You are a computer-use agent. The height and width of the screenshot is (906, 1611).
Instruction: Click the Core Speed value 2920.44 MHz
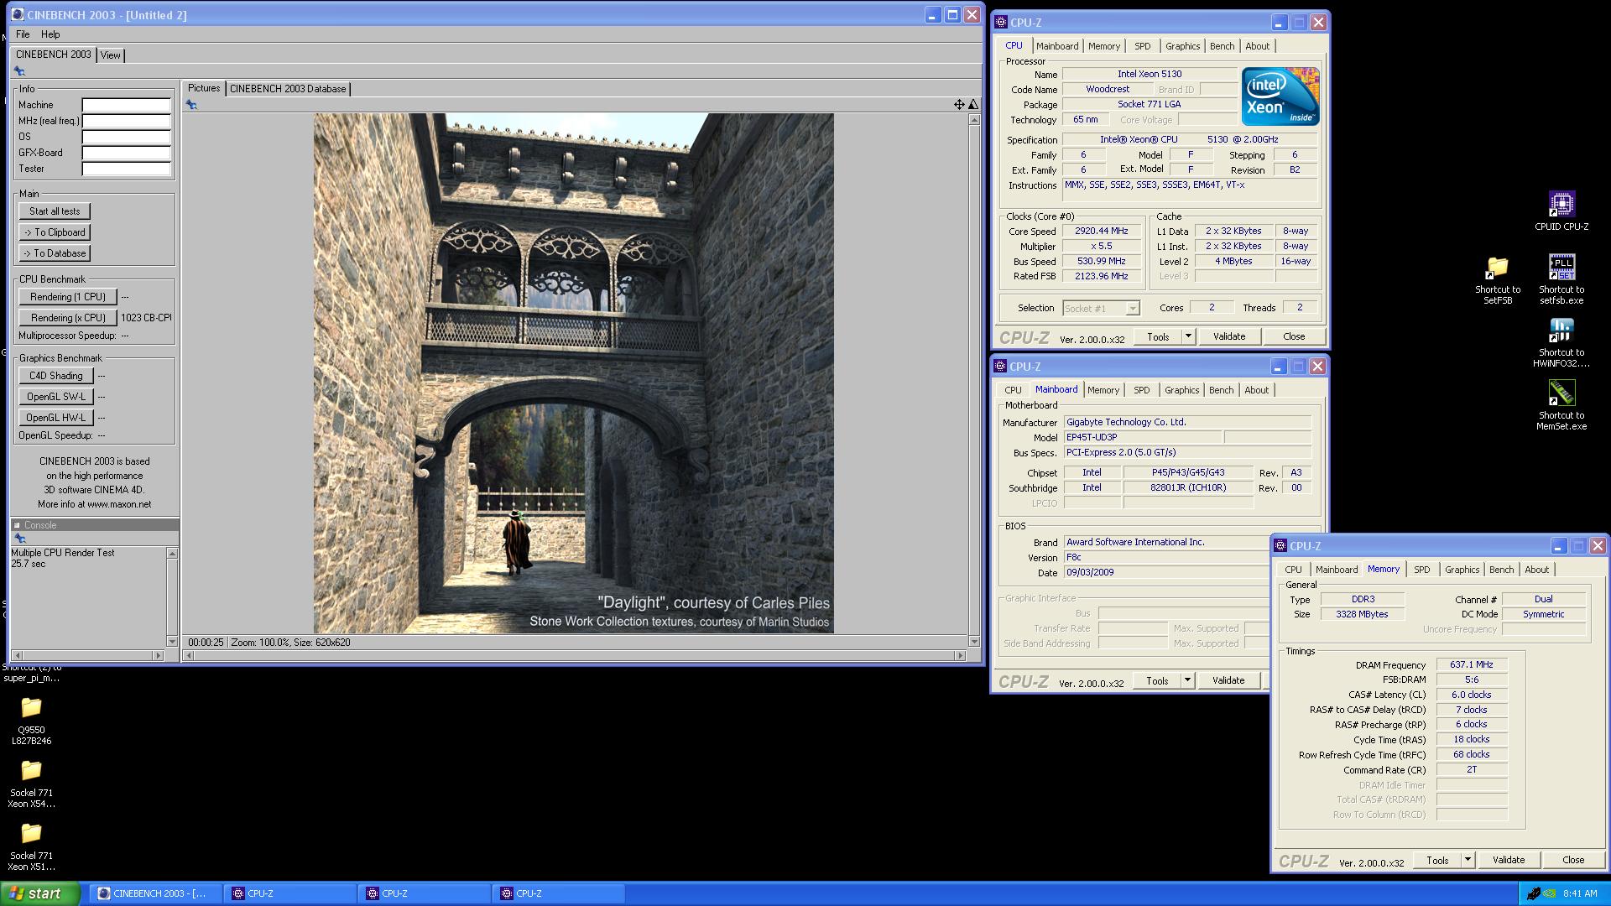click(1102, 232)
